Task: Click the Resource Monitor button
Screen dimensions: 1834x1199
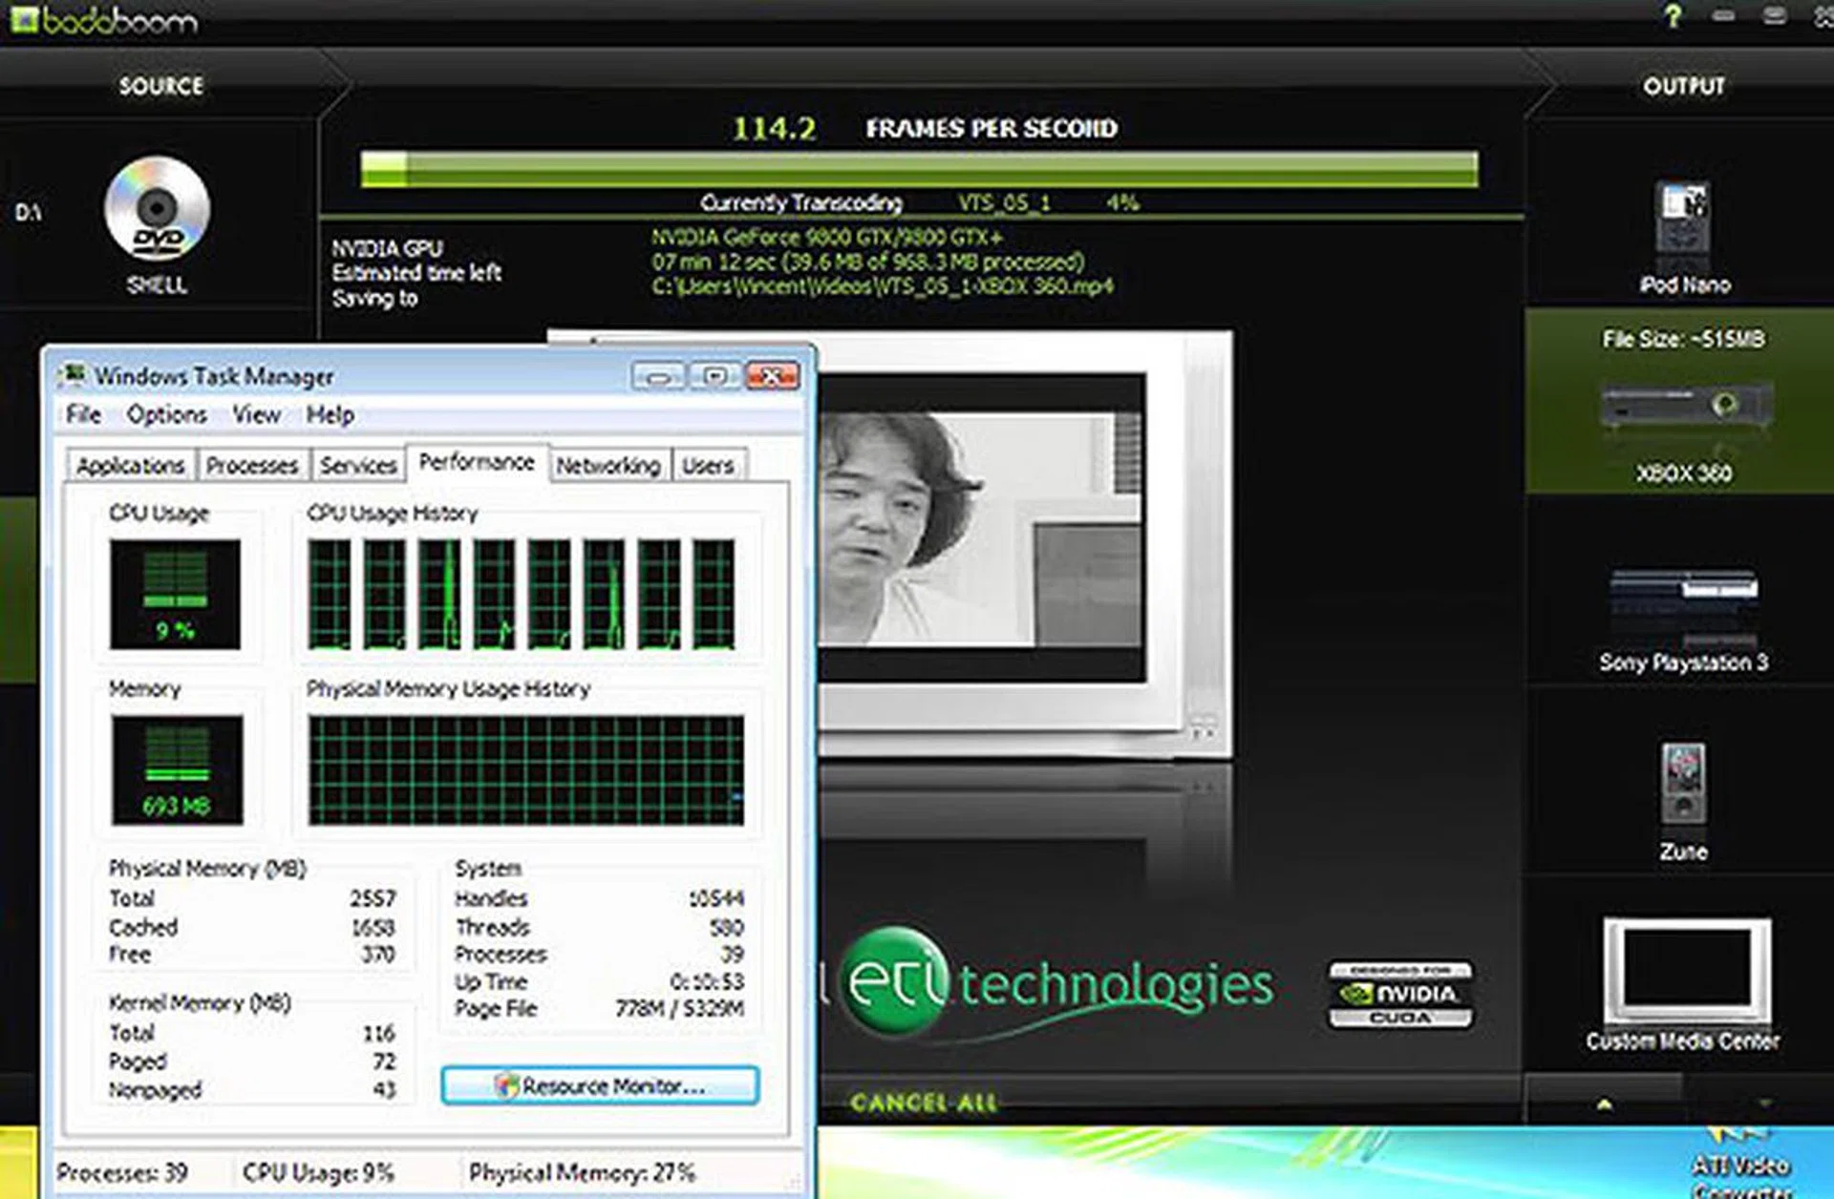Action: tap(600, 1085)
